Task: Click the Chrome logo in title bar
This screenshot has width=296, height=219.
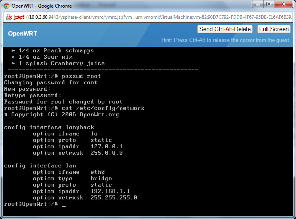Action: click(6, 6)
